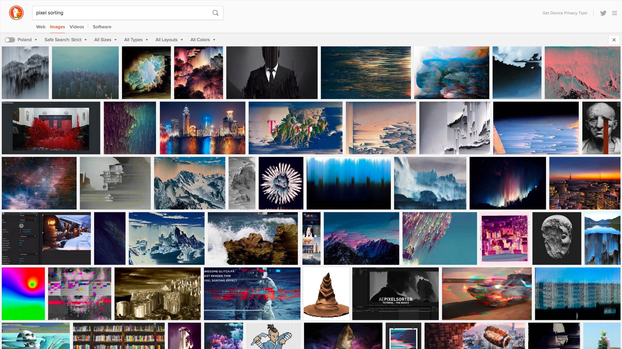Open the red Tutorial text thumbnail
The height and width of the screenshot is (349, 622).
(296, 128)
